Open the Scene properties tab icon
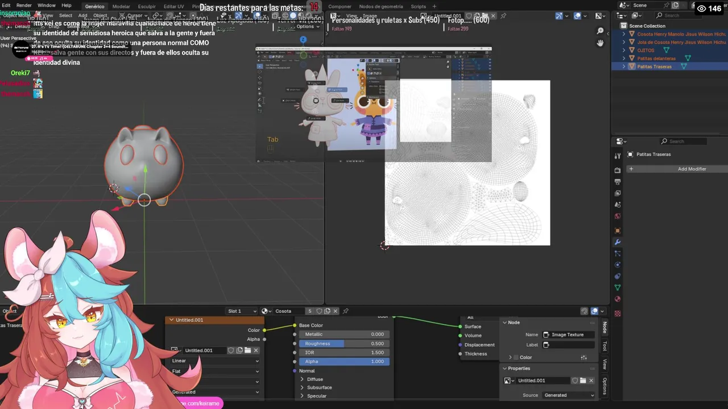The image size is (728, 409). 618,204
